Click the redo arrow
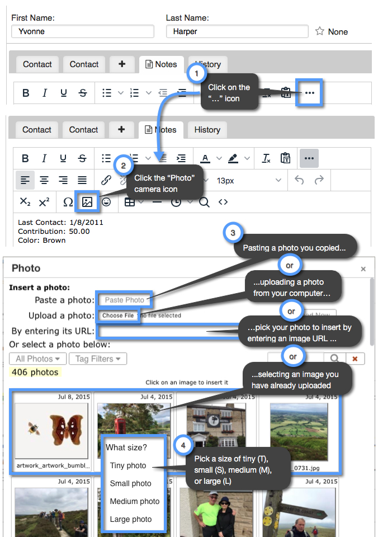The image size is (378, 537). pyautogui.click(x=319, y=180)
